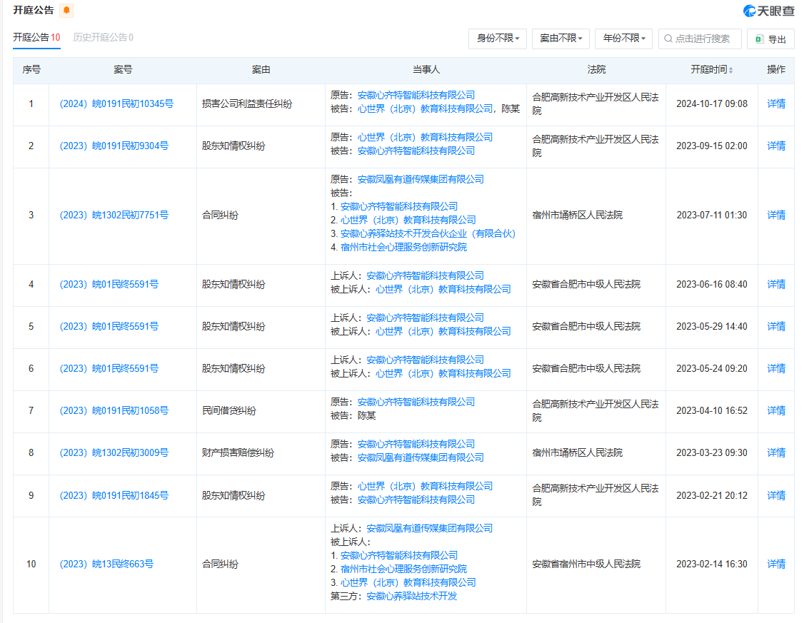Open defendant 安徽心齐特智能科技有限公司 in row 2
804x623 pixels.
pos(416,151)
